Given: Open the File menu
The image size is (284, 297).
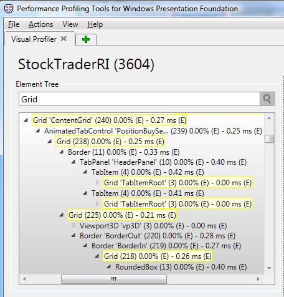Looking at the screenshot, I should (14, 24).
